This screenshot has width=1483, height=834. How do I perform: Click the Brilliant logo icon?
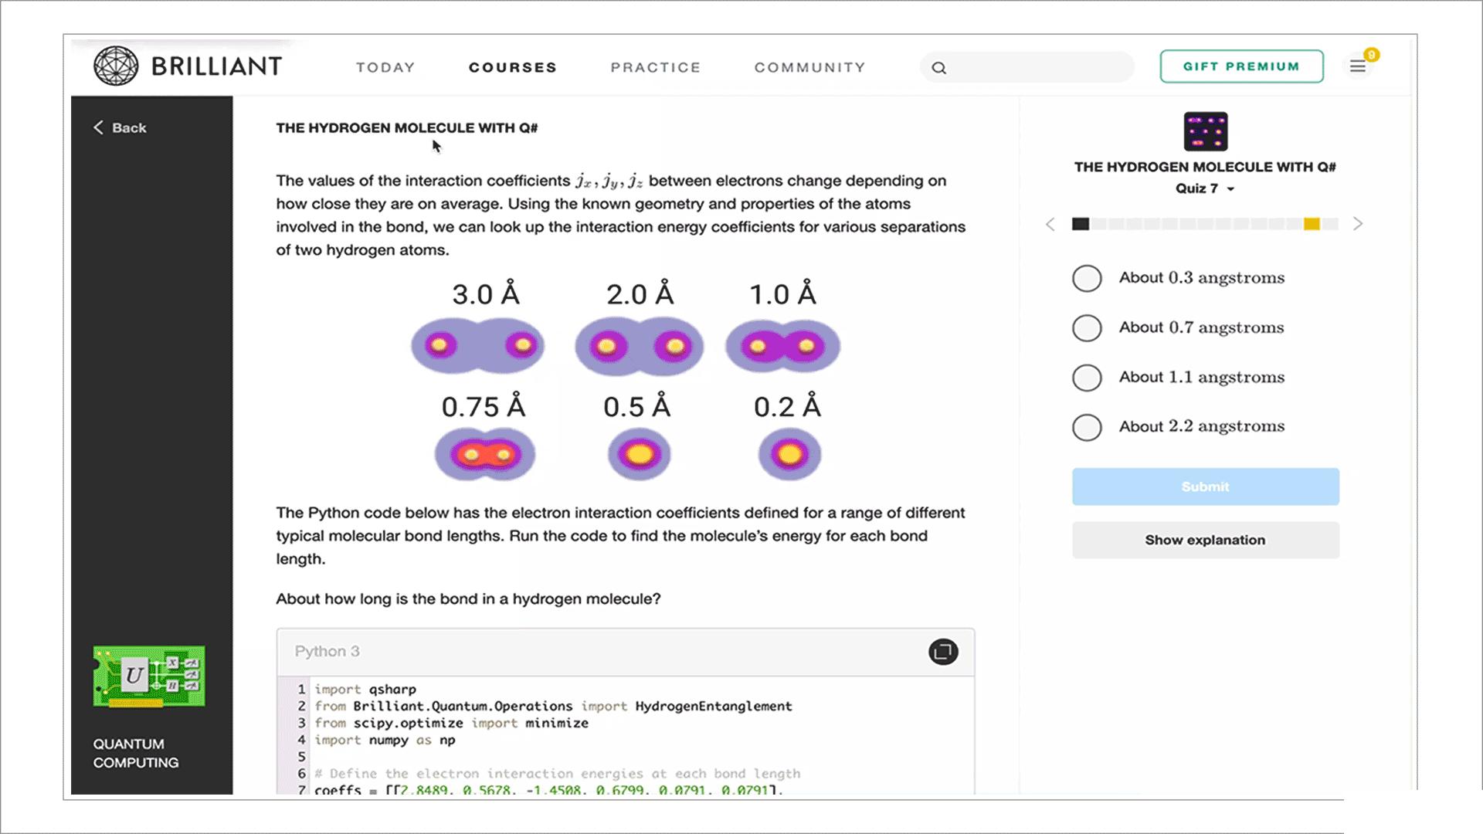(x=114, y=66)
